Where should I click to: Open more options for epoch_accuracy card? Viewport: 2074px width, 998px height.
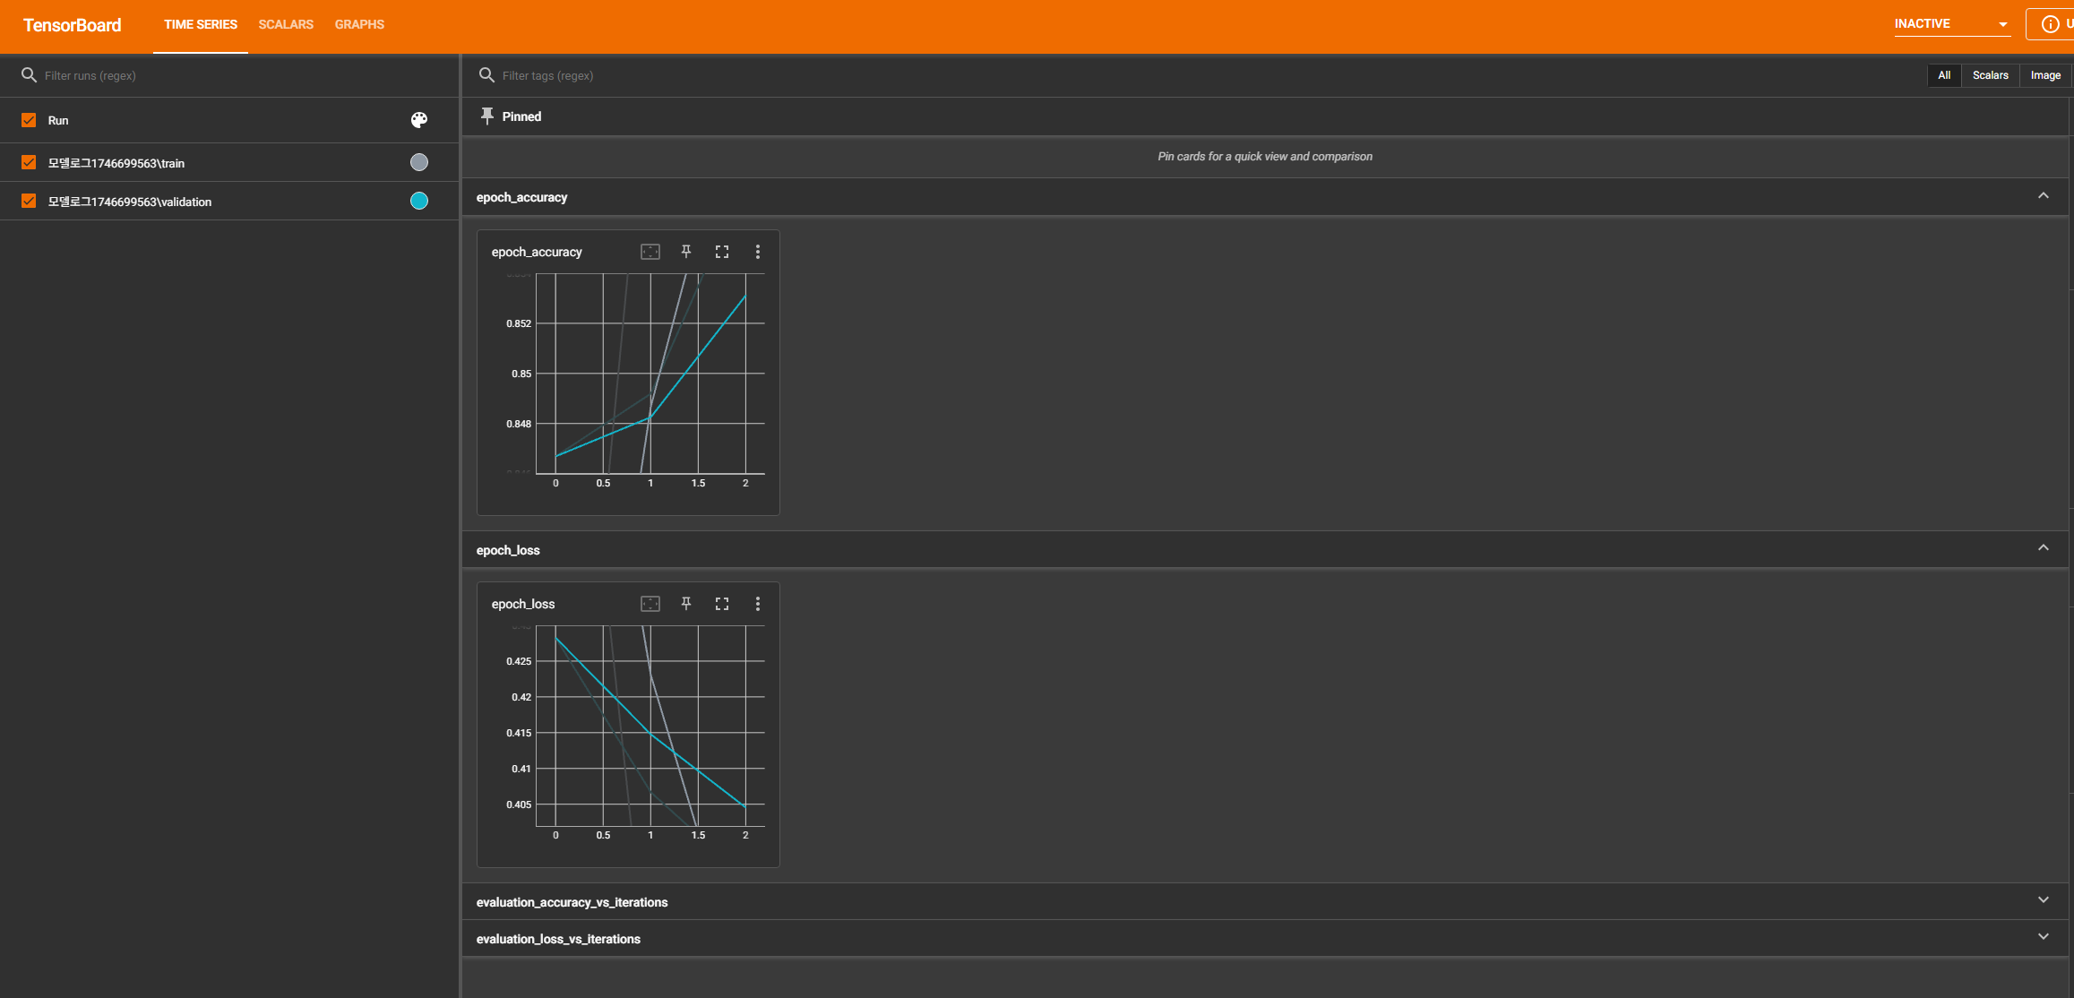coord(758,252)
